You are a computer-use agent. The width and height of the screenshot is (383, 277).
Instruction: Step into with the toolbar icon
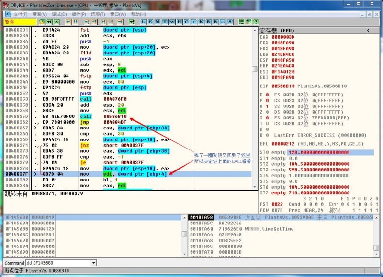tap(87, 22)
